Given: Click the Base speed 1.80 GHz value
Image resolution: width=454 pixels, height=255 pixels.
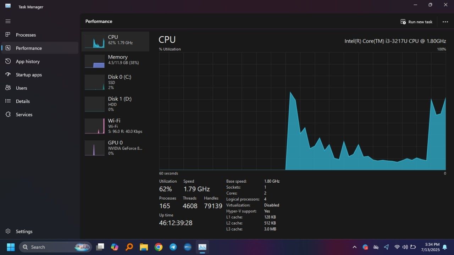Looking at the screenshot, I should pos(272,181).
